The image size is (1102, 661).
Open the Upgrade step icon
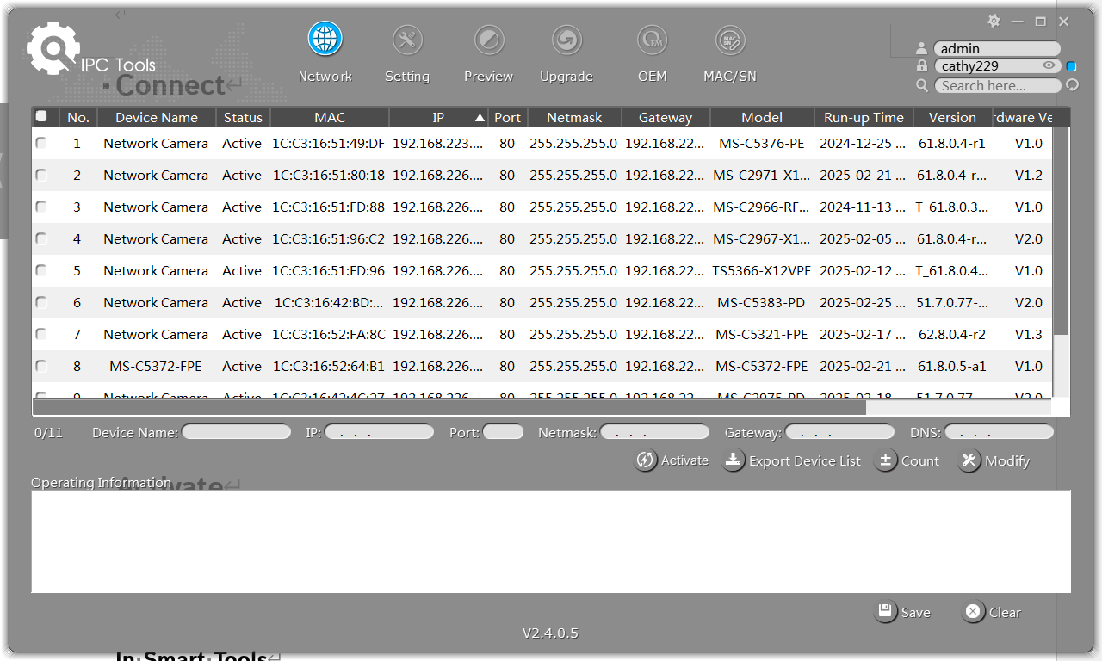(x=566, y=40)
